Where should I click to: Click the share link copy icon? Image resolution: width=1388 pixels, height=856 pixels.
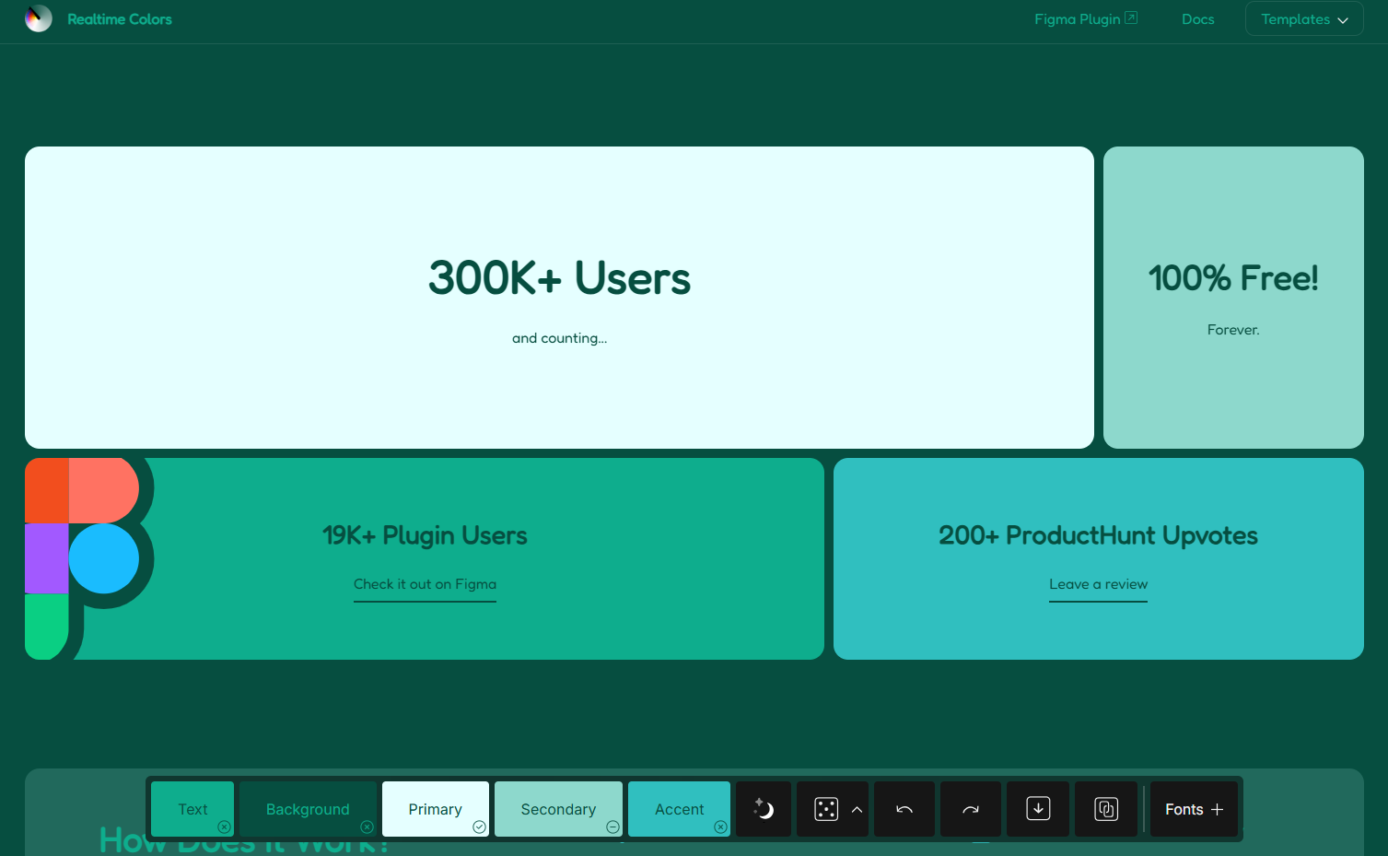(x=1106, y=809)
